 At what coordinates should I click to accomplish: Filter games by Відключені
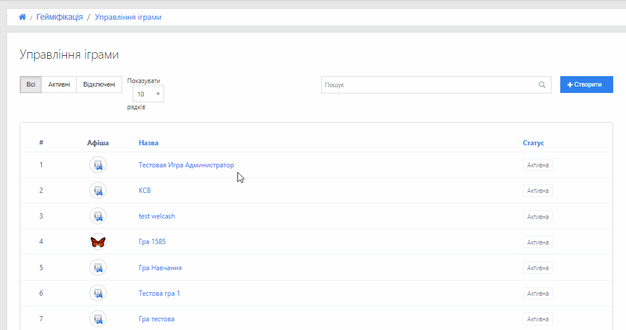tap(99, 85)
